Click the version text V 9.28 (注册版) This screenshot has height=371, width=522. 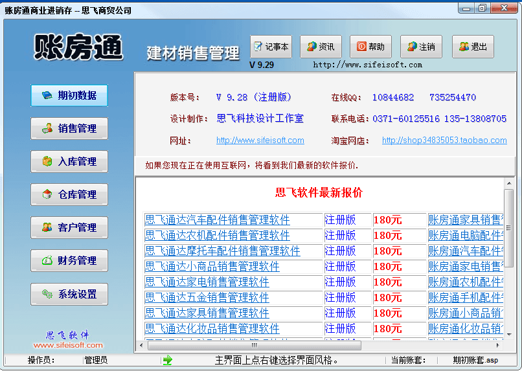[254, 98]
